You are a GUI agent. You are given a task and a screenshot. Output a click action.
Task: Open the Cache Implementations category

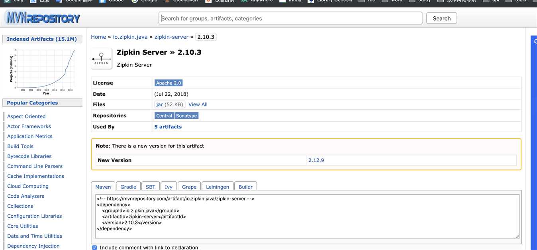point(36,176)
